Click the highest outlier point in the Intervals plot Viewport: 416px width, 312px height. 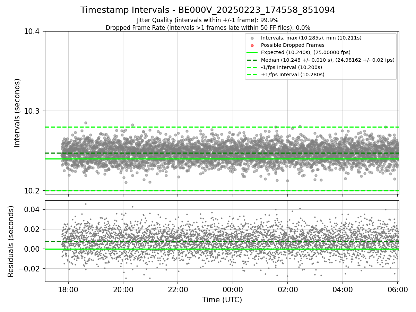[x=86, y=123]
